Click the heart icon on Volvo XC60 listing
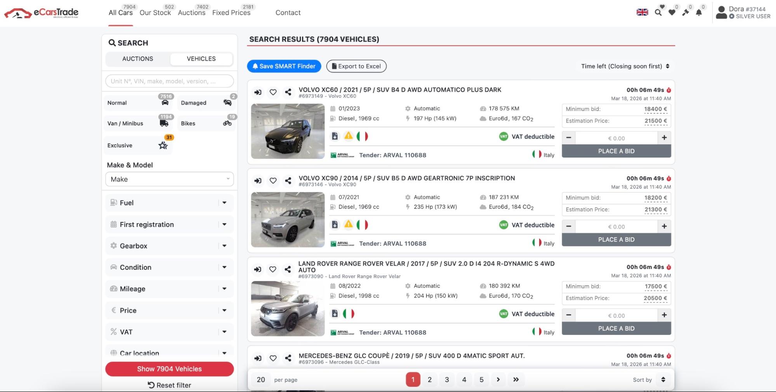This screenshot has height=392, width=776. click(273, 92)
